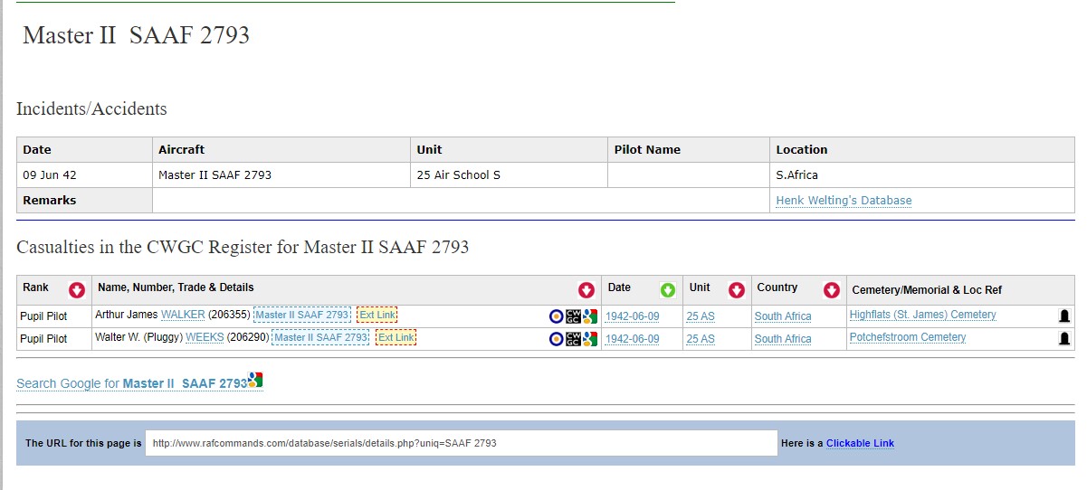Select 'S.Africa' location cell
This screenshot has height=490, width=1087.
coord(922,174)
